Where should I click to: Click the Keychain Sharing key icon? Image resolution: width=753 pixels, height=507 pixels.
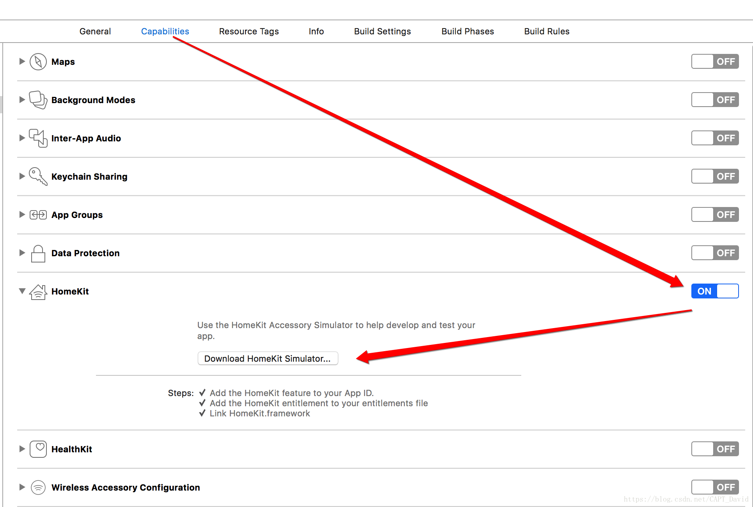tap(38, 177)
